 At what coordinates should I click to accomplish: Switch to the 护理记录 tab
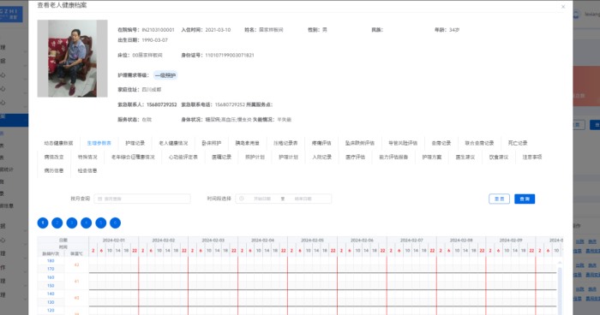(x=135, y=143)
